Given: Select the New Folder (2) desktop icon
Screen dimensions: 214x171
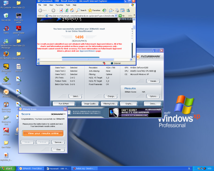Looking at the screenshot, I should point(19,5).
